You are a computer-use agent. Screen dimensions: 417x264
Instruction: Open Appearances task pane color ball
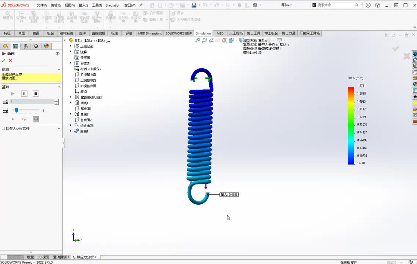pyautogui.click(x=414, y=84)
